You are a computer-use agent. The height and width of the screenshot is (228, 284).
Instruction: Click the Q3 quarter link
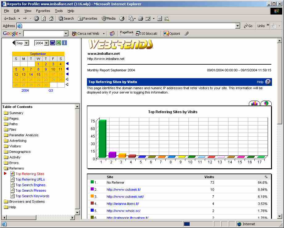51,90
